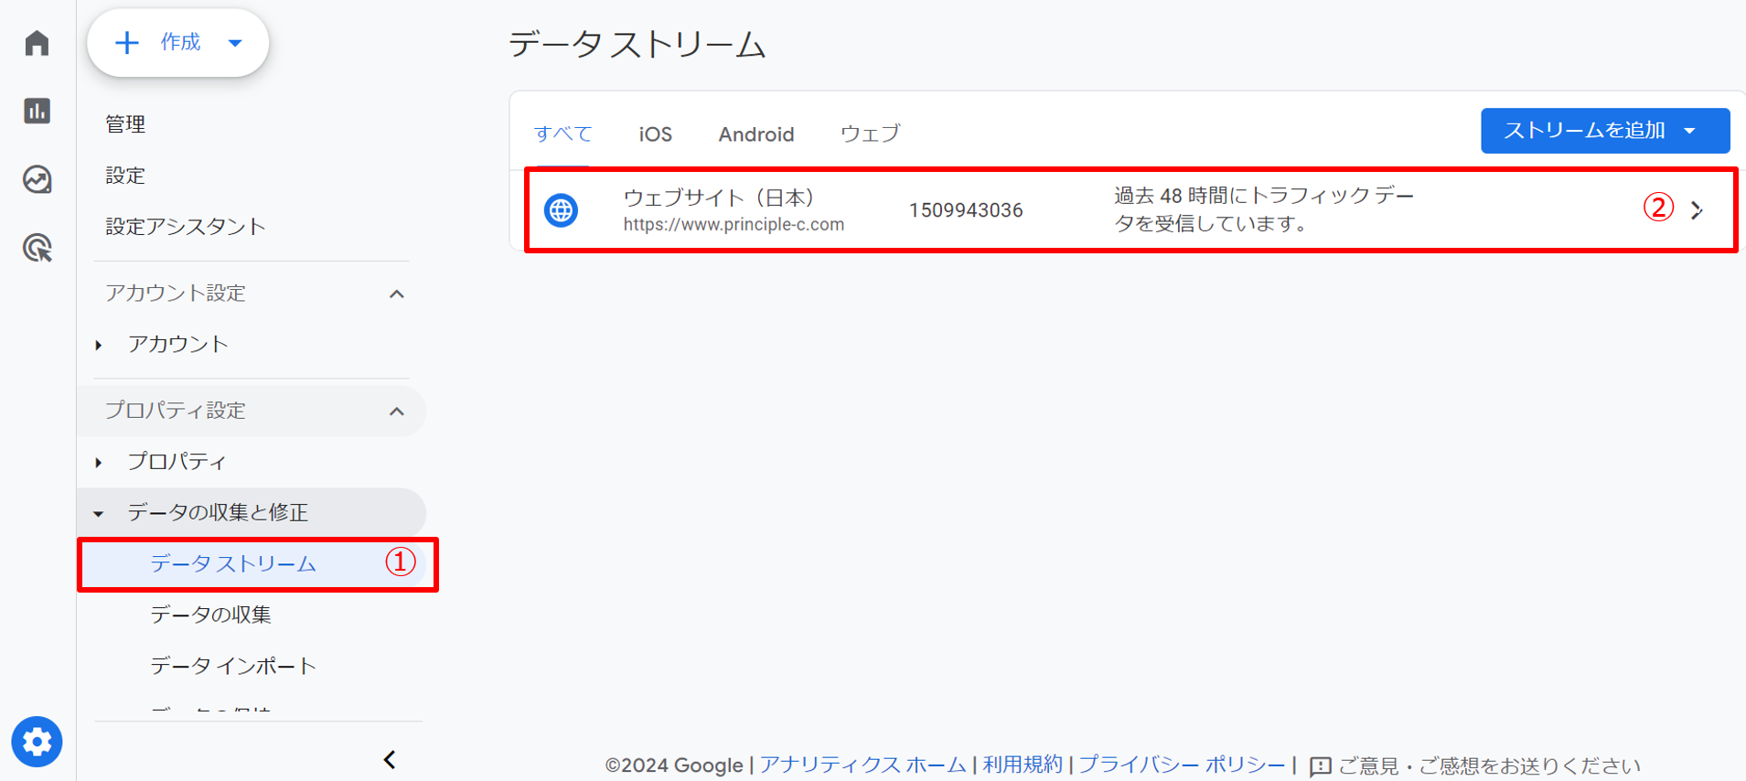The image size is (1746, 781).
Task: Collapse the アカウント設定 section
Action: pos(396,294)
